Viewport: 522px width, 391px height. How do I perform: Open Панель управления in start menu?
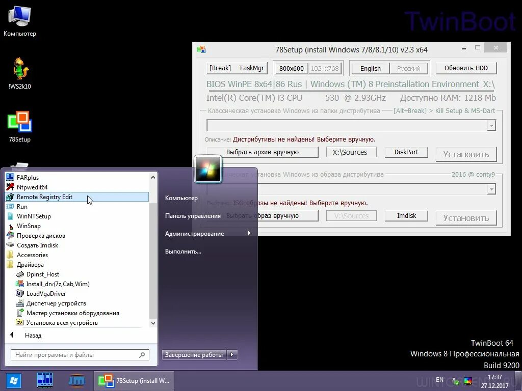click(x=193, y=216)
